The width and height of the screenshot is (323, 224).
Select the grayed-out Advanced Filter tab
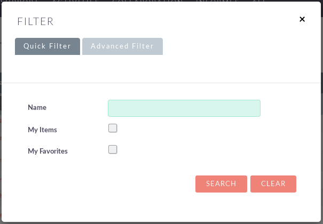pos(122,46)
